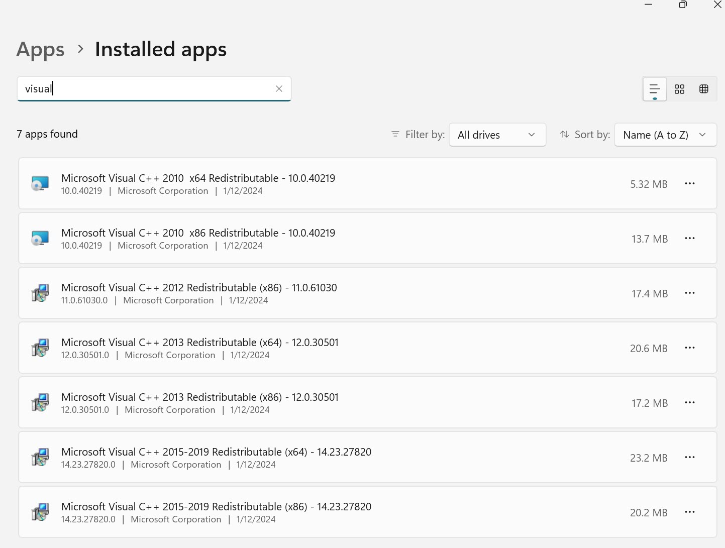The image size is (725, 548).
Task: Minimize the Settings window
Action: (649, 5)
